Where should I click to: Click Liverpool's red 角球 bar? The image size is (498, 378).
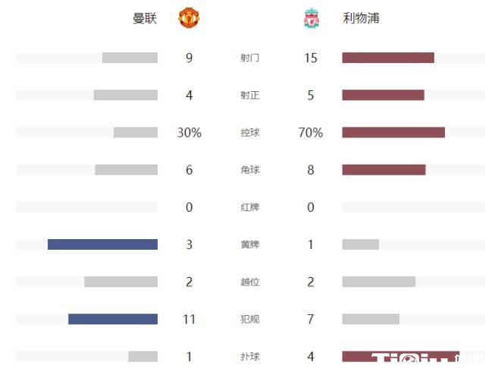point(384,170)
